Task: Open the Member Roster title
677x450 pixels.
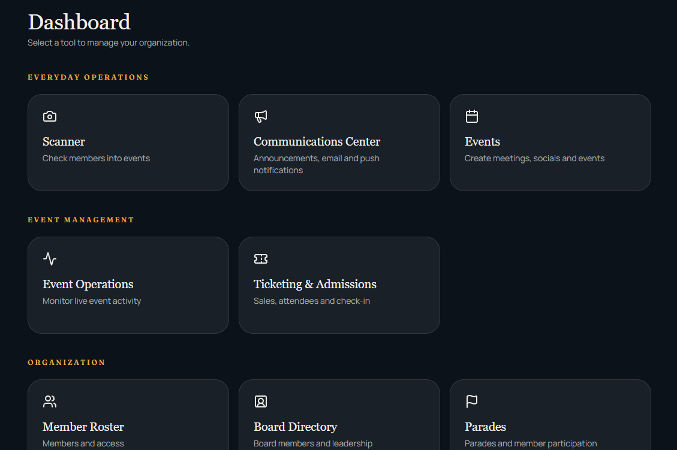Action: point(83,427)
